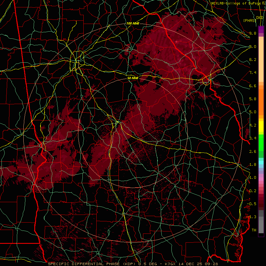Select the 6.6 legend value
Image resolution: width=266 pixels, height=266 pixels.
tap(253, 86)
